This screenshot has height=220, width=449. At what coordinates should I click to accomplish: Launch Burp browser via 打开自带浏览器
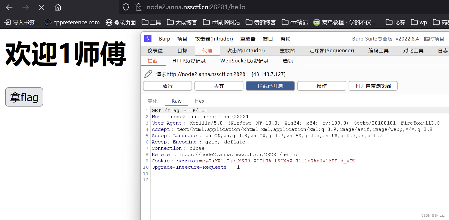point(373,86)
